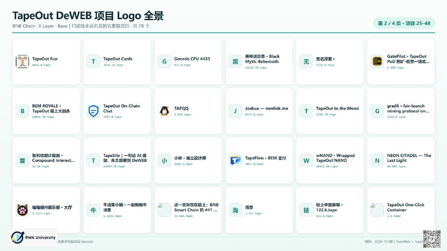Click the 小 icon beside 小林 · 独立设计师
The width and height of the screenshot is (447, 251).
[164, 161]
